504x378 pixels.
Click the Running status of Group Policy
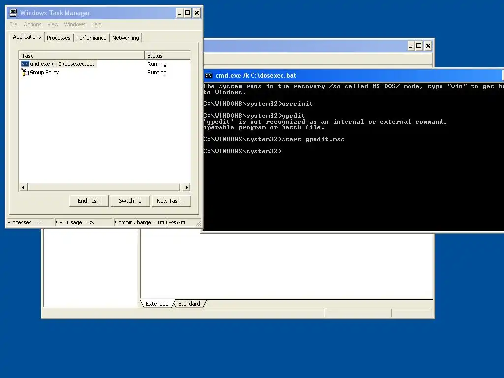point(157,72)
